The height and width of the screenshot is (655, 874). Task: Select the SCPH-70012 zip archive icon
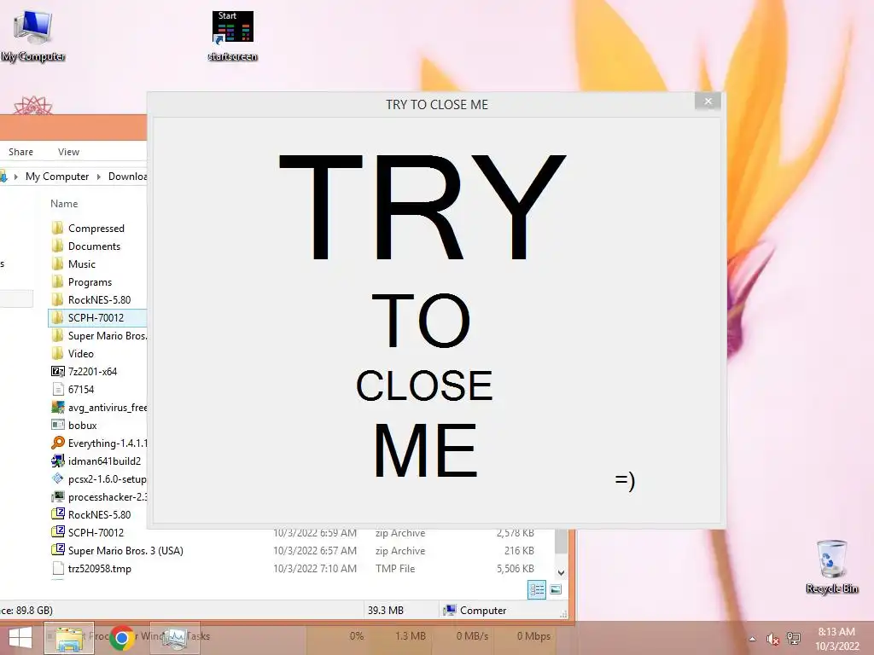(57, 532)
